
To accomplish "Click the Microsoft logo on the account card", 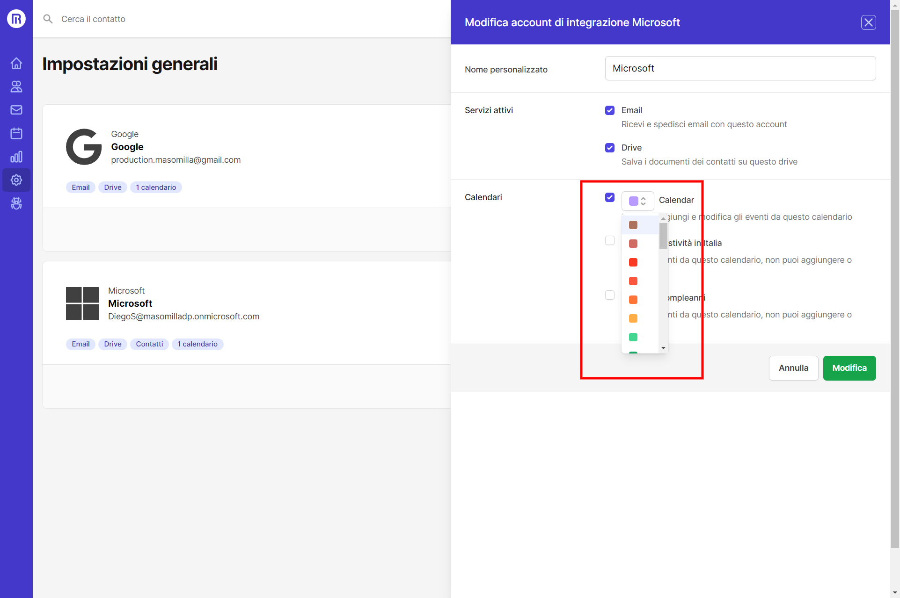I will 82,303.
